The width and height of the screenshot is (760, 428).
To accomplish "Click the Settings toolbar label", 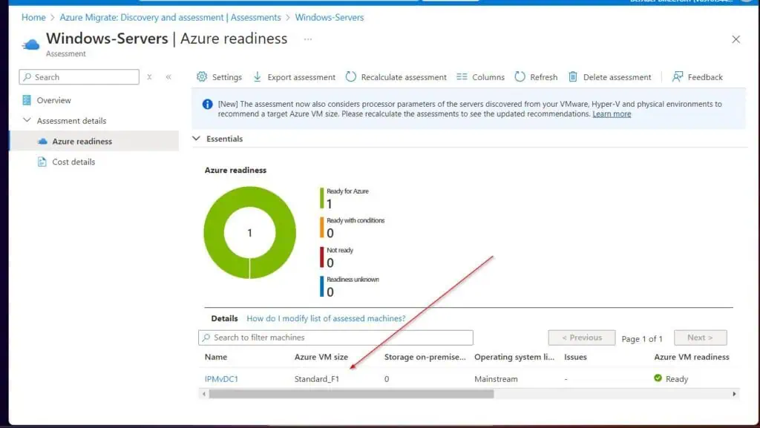I will (x=227, y=77).
